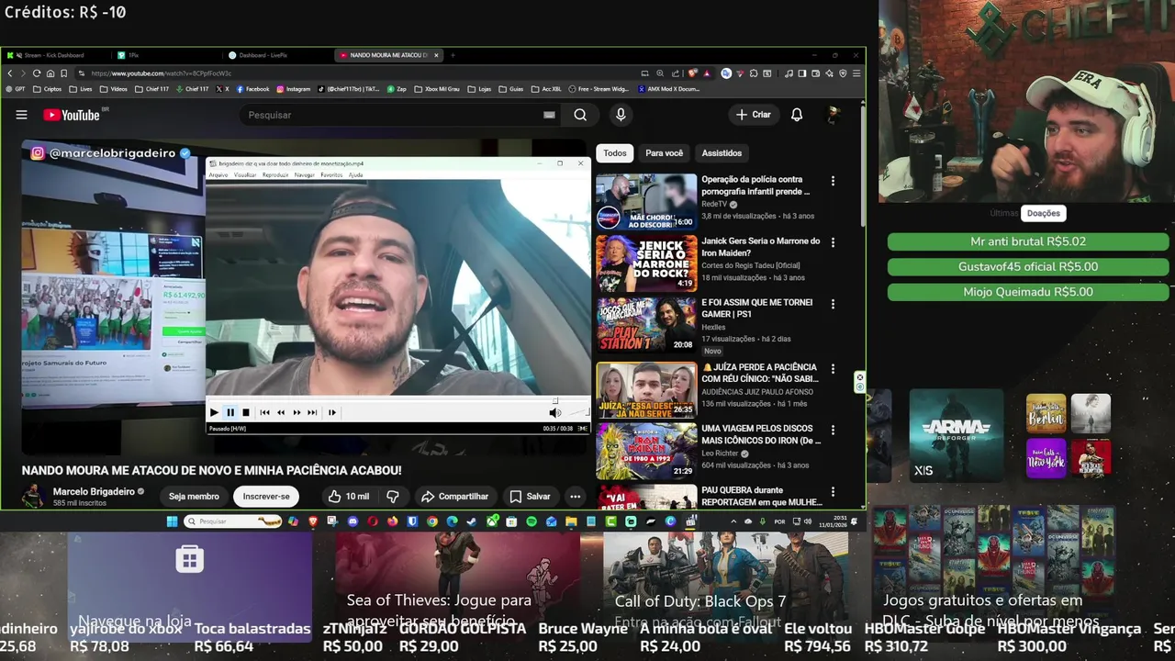The height and width of the screenshot is (661, 1175).
Task: Click the browser home icon
Action: click(x=50, y=73)
